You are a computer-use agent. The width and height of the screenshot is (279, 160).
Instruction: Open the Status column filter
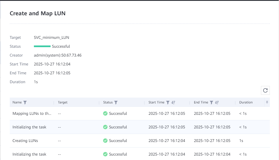pyautogui.click(x=116, y=102)
